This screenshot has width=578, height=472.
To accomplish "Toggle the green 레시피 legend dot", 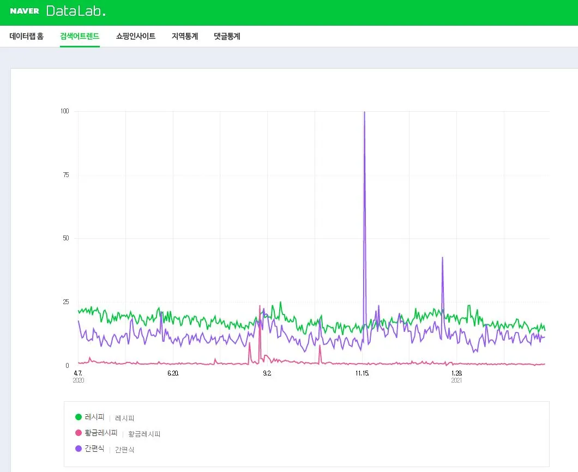I will coord(79,417).
